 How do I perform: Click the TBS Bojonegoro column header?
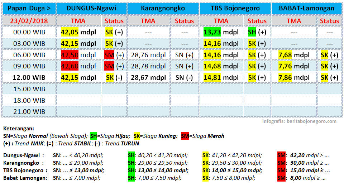[x=235, y=8]
